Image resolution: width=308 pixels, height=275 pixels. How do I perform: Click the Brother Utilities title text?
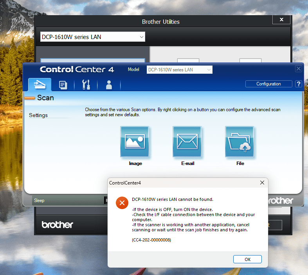click(161, 22)
